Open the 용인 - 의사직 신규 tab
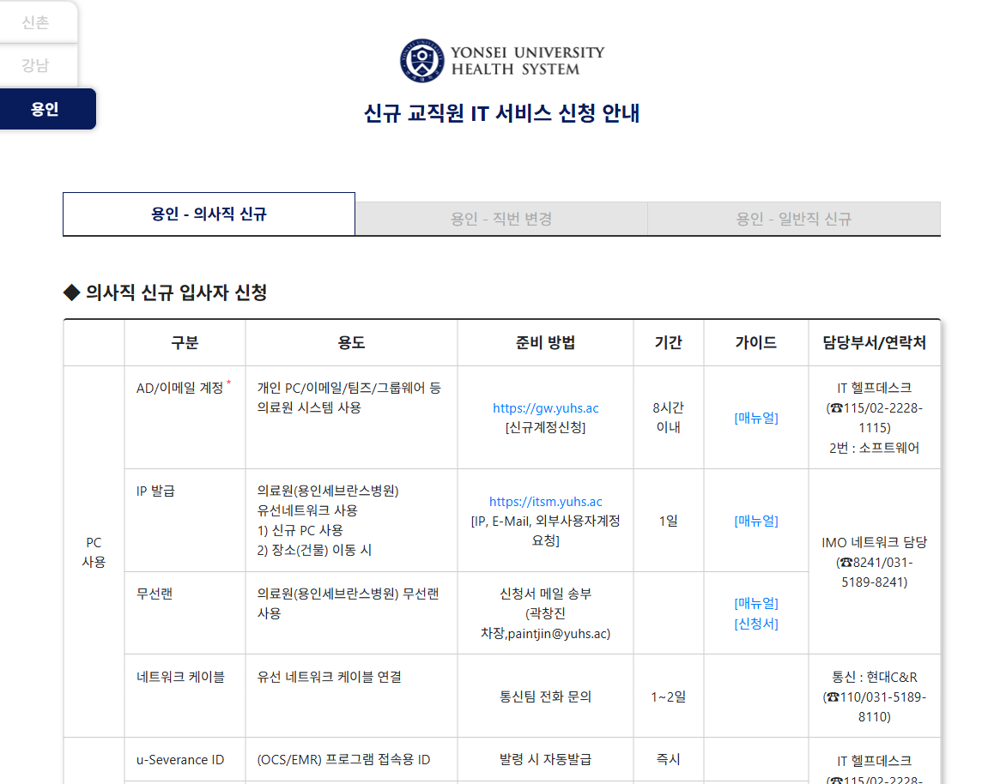Viewport: 982px width, 784px height. (x=209, y=214)
